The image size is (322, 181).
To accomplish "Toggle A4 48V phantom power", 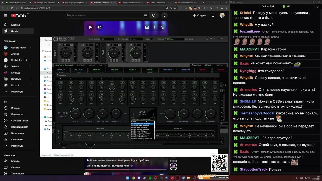I will 133,61.
